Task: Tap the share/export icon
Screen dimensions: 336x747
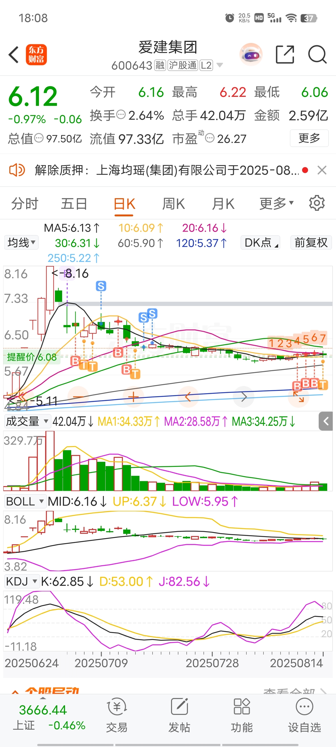Action: tap(285, 54)
